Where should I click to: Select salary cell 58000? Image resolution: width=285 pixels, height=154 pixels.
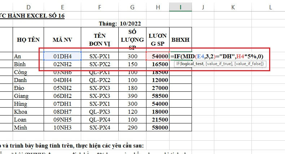[x=158, y=127]
